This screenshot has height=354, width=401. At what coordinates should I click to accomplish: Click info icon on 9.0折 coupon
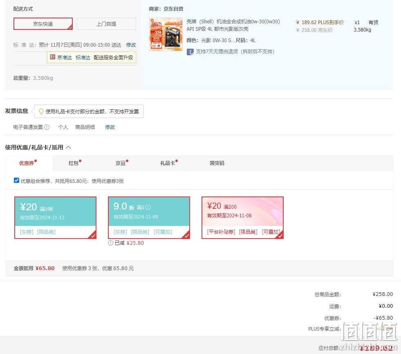click(x=148, y=207)
